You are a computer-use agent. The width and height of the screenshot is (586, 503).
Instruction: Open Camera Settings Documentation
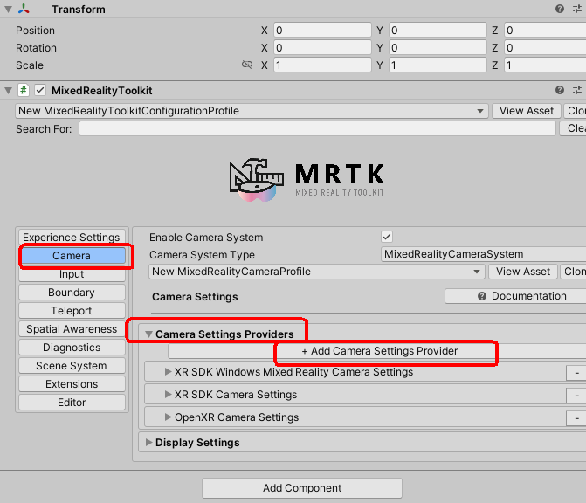(x=515, y=296)
